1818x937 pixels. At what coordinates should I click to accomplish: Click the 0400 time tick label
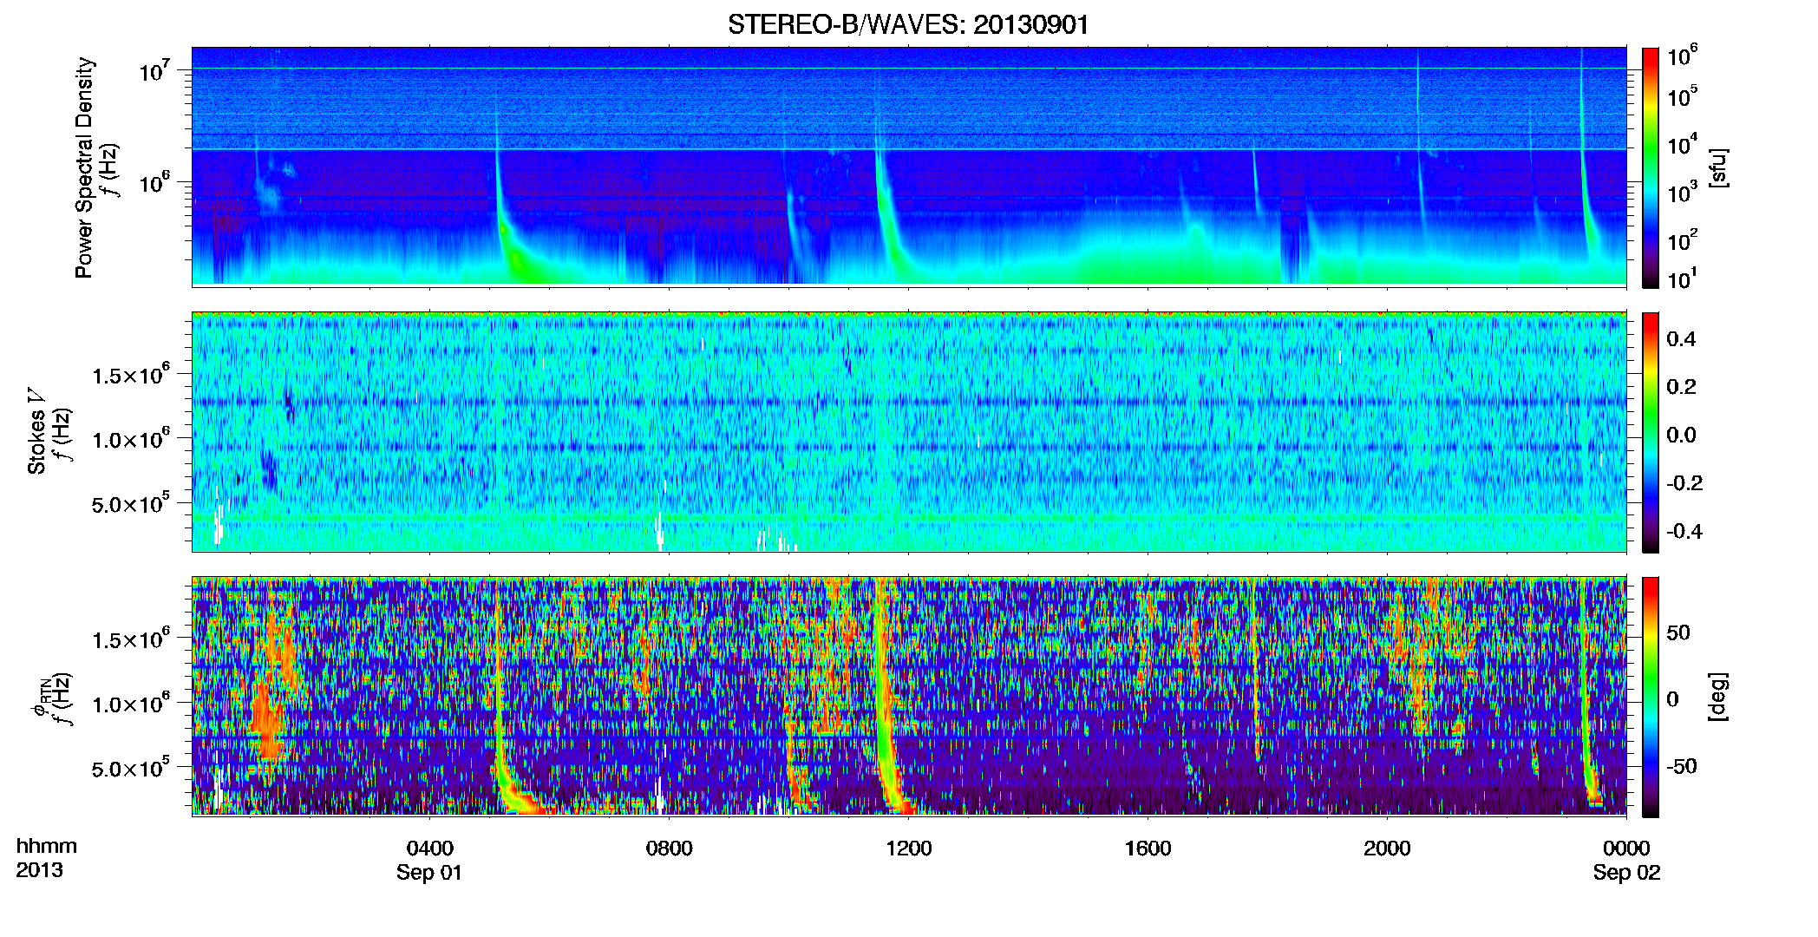coord(429,848)
